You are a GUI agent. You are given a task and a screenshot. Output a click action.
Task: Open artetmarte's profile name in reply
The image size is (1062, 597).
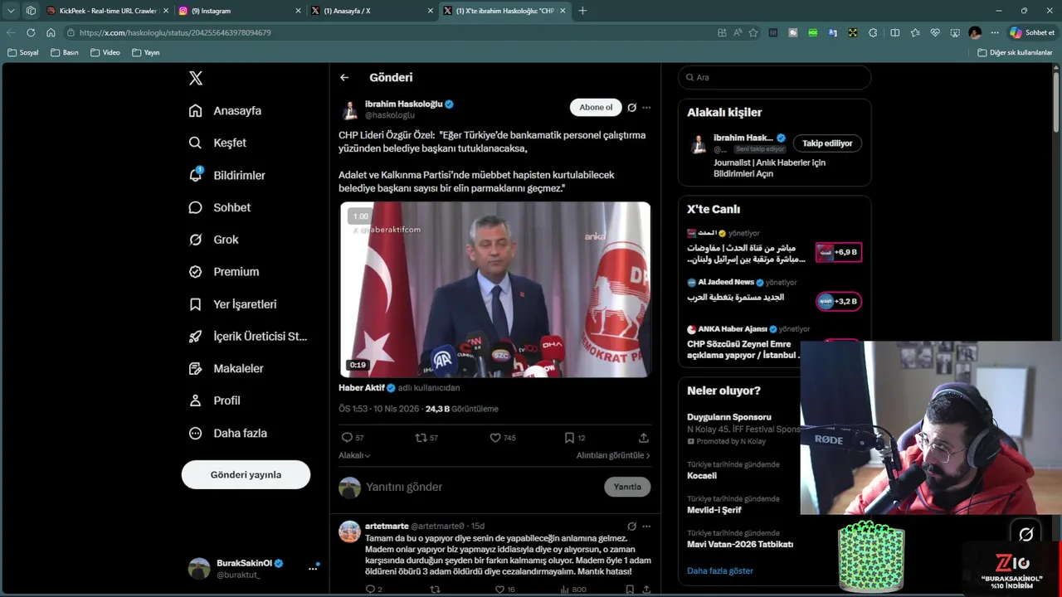[x=387, y=526]
